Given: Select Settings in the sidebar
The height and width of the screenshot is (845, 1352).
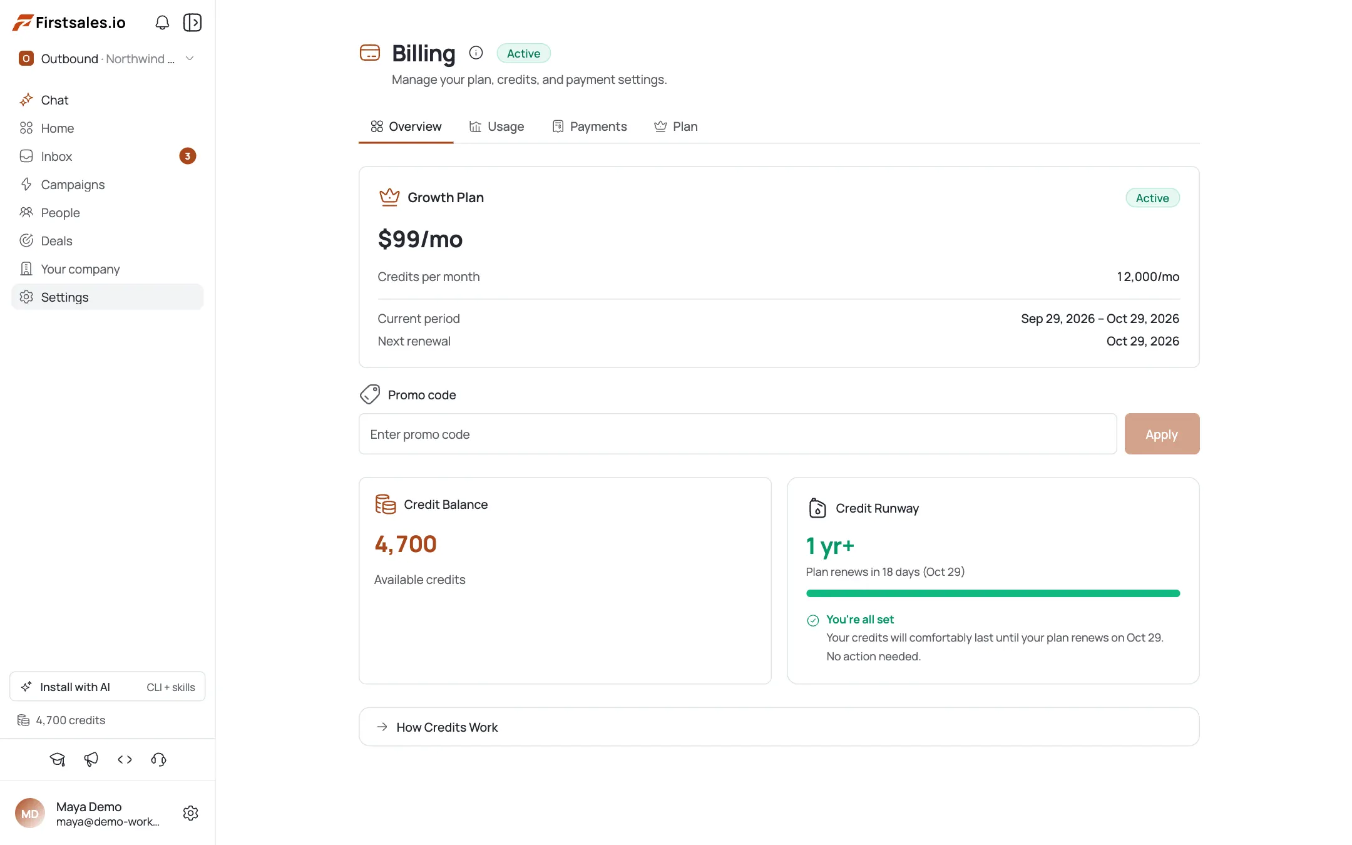Looking at the screenshot, I should (x=107, y=297).
